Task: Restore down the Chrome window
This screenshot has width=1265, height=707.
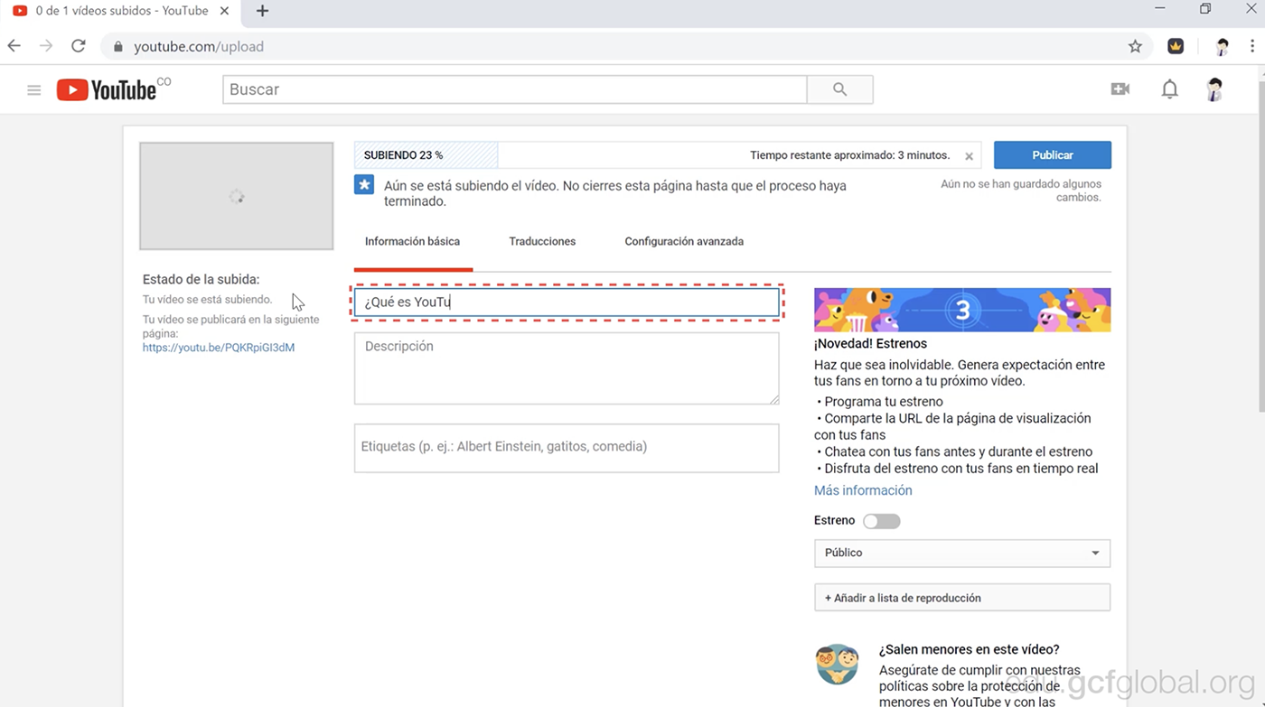Action: click(x=1205, y=8)
